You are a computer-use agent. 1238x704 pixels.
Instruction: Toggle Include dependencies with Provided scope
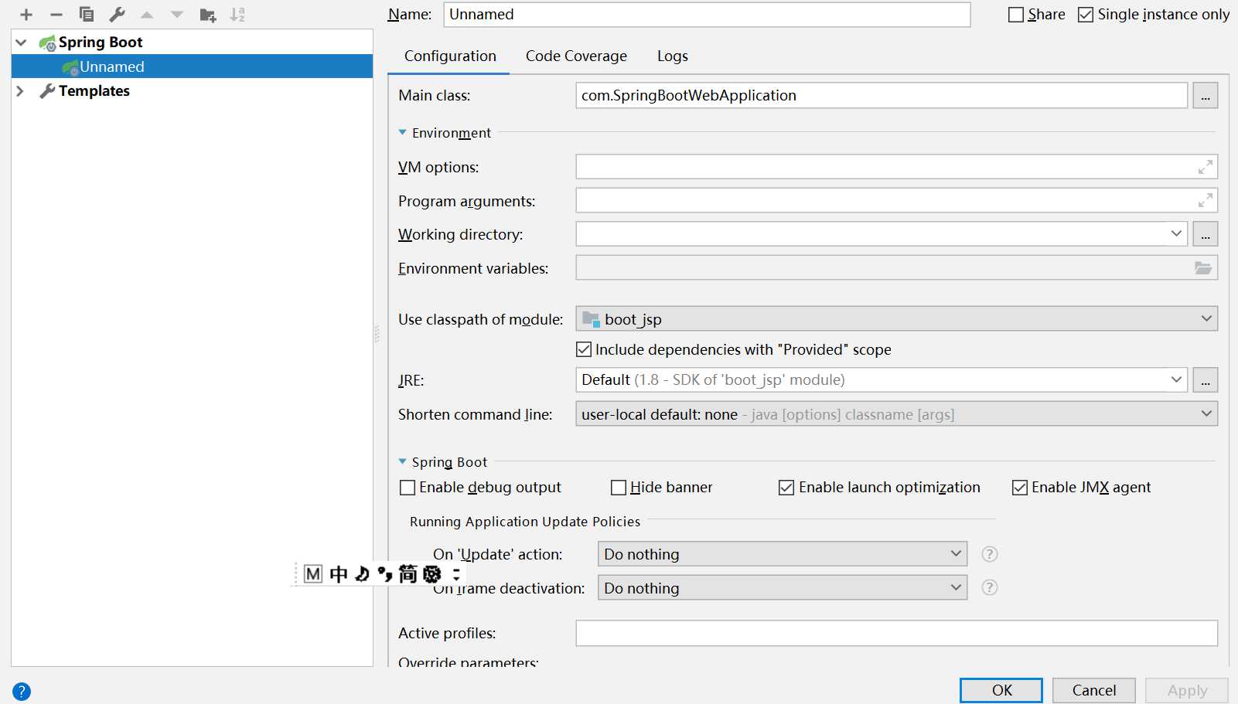click(x=584, y=349)
